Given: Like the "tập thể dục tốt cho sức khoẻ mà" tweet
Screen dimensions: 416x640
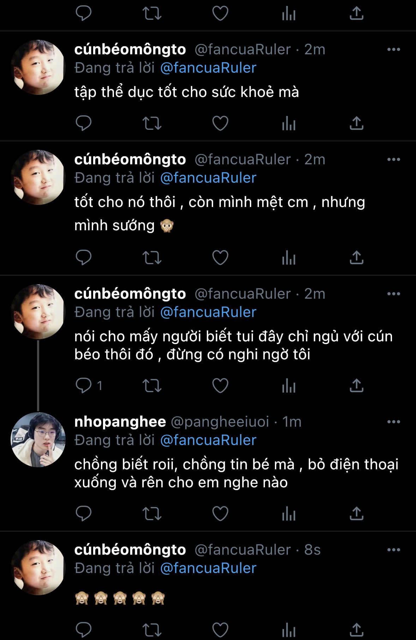Looking at the screenshot, I should [x=220, y=123].
